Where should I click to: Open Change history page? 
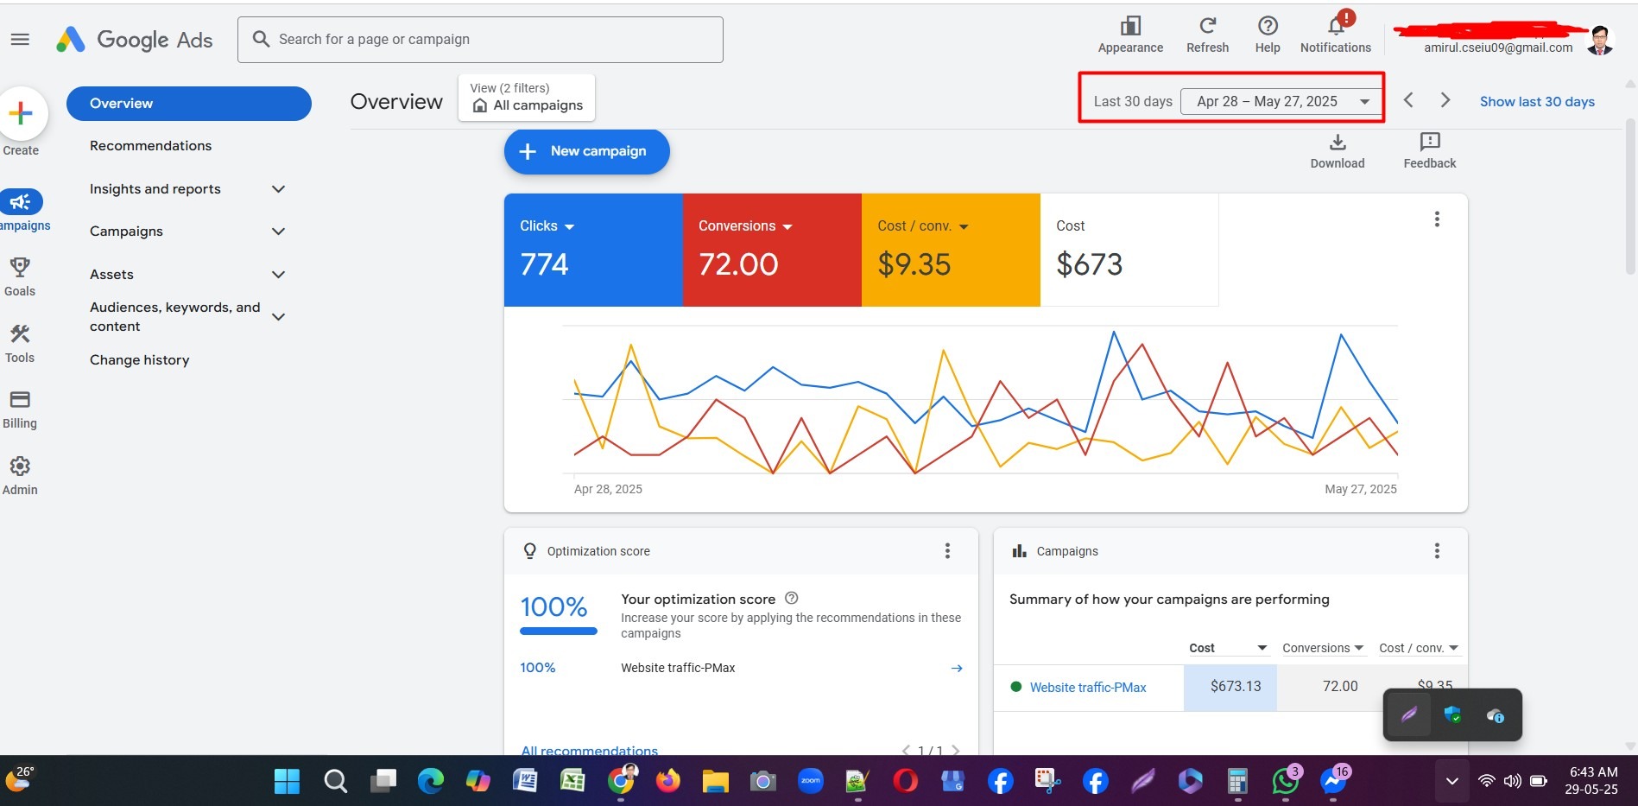[139, 360]
